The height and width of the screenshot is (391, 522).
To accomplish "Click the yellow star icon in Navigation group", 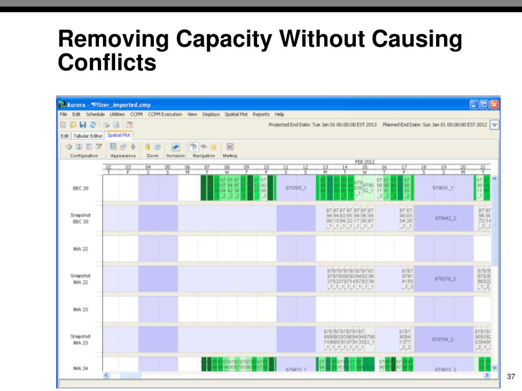I will click(214, 147).
